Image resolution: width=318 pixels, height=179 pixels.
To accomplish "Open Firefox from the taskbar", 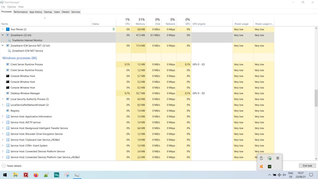I will coord(36,175).
